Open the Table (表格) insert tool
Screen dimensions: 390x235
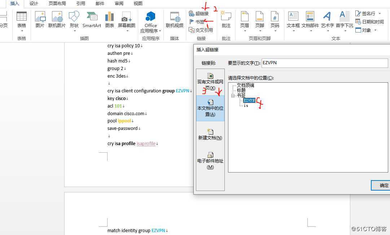pyautogui.click(x=21, y=21)
